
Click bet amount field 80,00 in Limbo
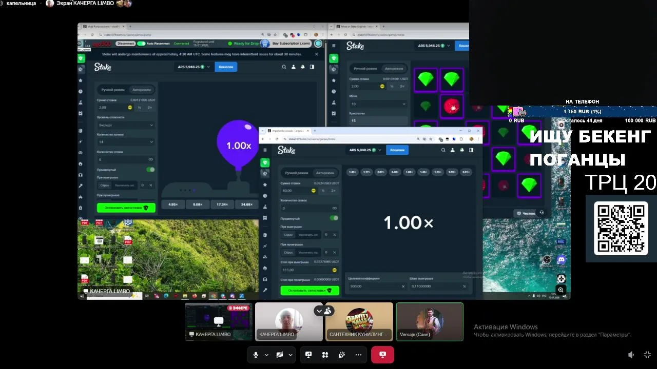click(x=298, y=191)
